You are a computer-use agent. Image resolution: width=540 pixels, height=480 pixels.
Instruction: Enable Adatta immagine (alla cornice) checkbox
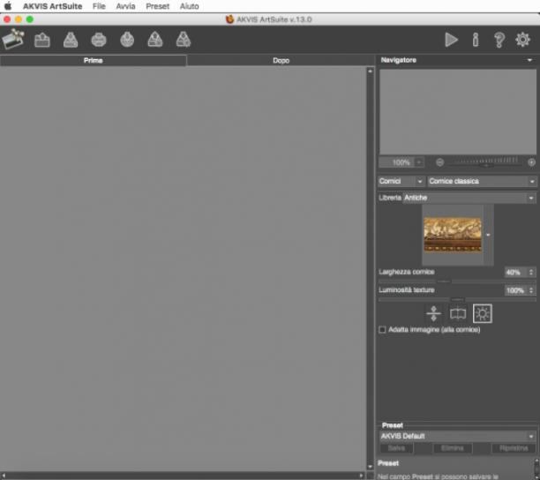tap(382, 329)
